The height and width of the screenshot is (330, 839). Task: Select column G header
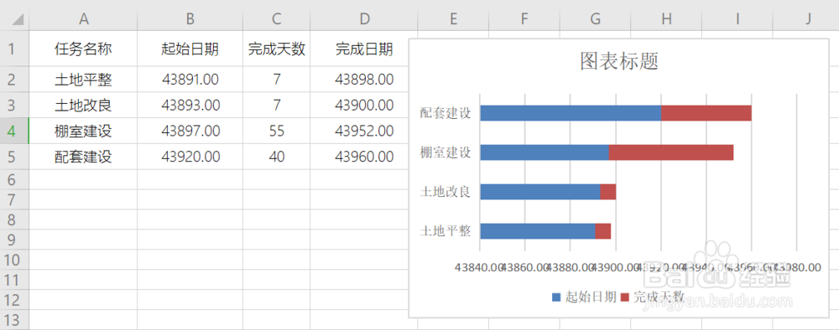click(595, 19)
